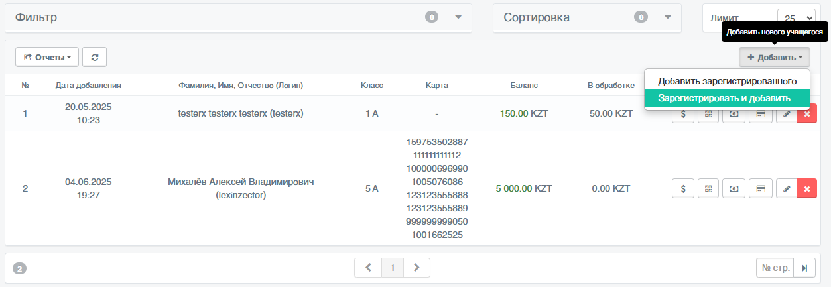This screenshot has width=831, height=287.
Task: Click the credit card icon for testerx
Action: (x=761, y=115)
